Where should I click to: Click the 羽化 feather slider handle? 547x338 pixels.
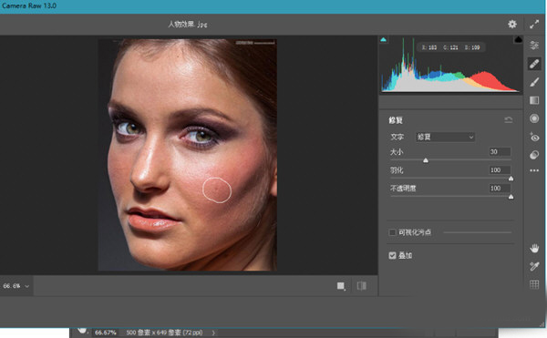click(x=511, y=179)
